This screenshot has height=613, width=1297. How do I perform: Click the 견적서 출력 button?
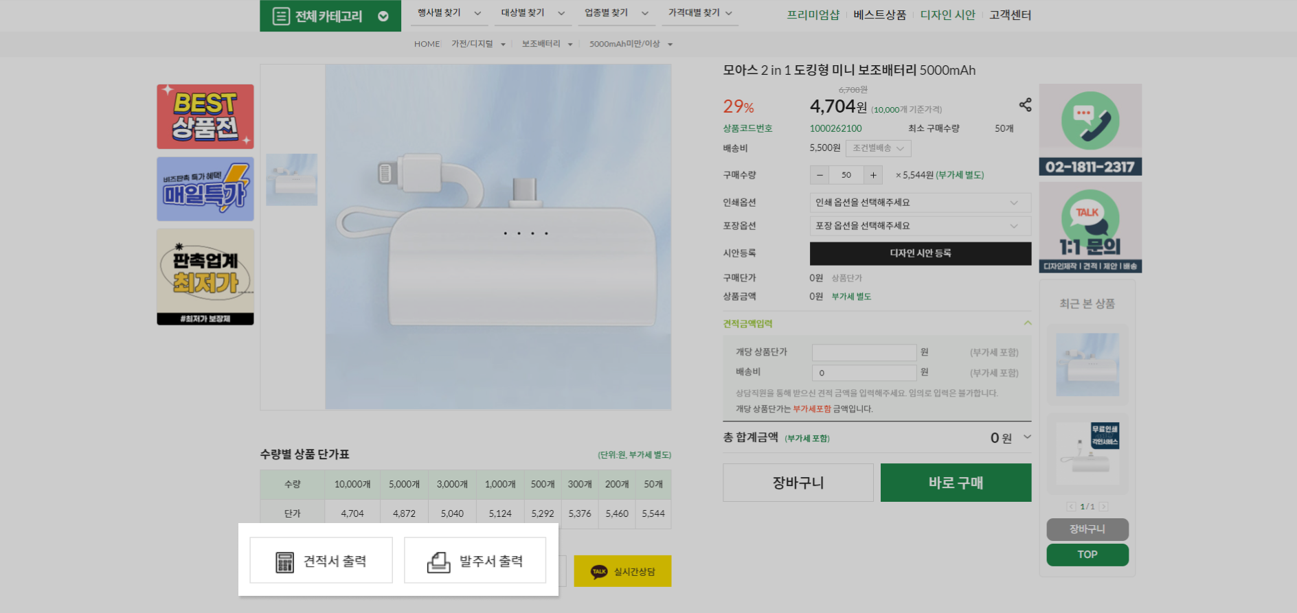(x=321, y=561)
